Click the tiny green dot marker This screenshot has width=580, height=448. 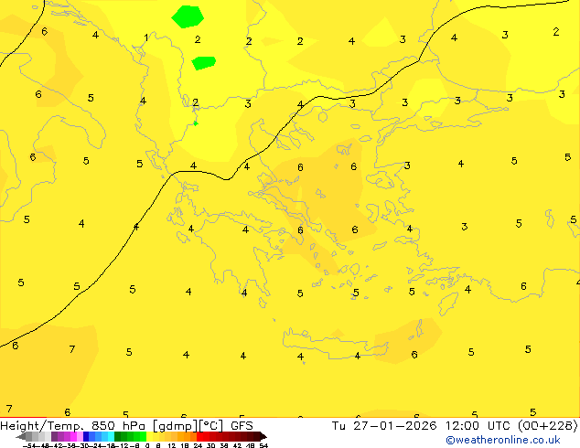[195, 123]
